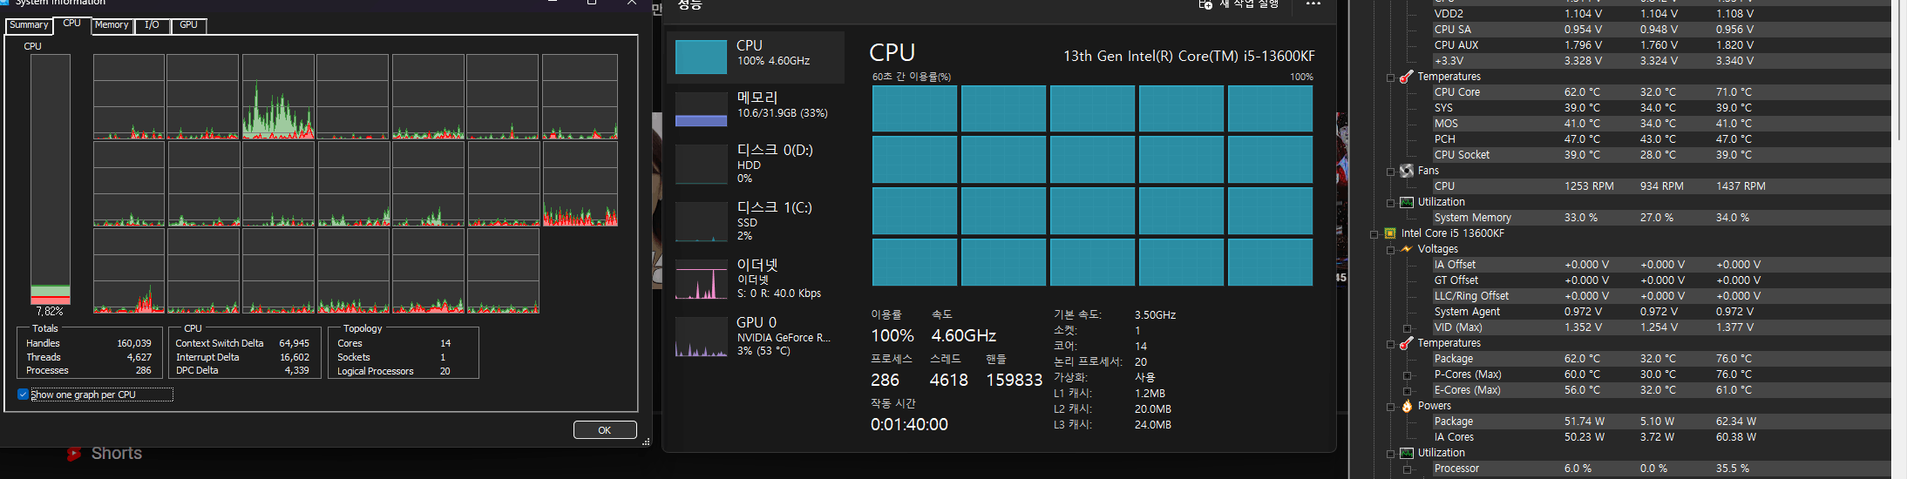Click the CPU fan 1253 RPM value
Image resolution: width=1907 pixels, height=479 pixels.
click(1589, 186)
